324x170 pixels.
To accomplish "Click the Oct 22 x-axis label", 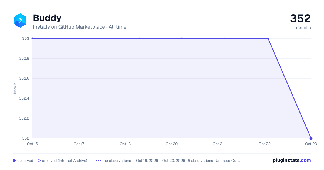I will [x=265, y=144].
